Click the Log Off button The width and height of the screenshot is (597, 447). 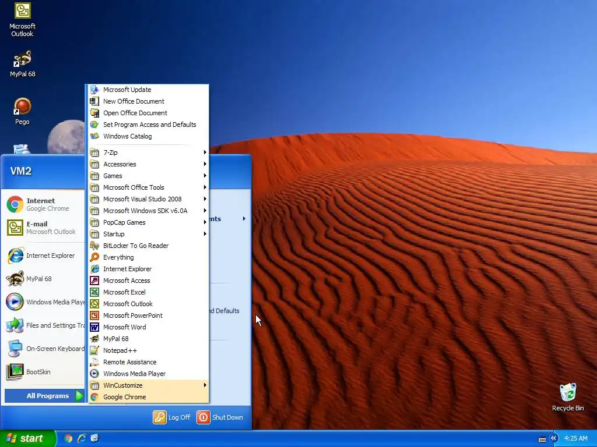172,417
